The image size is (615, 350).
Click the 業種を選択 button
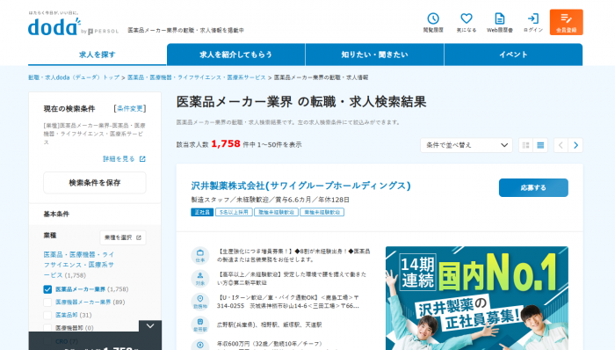(123, 237)
